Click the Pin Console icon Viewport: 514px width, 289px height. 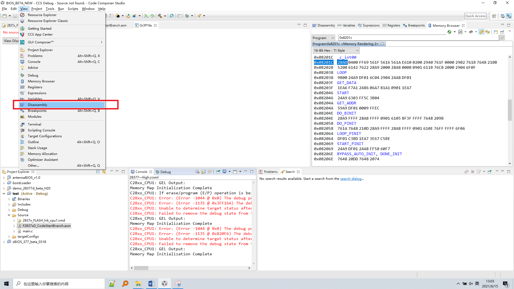[x=218, y=172]
